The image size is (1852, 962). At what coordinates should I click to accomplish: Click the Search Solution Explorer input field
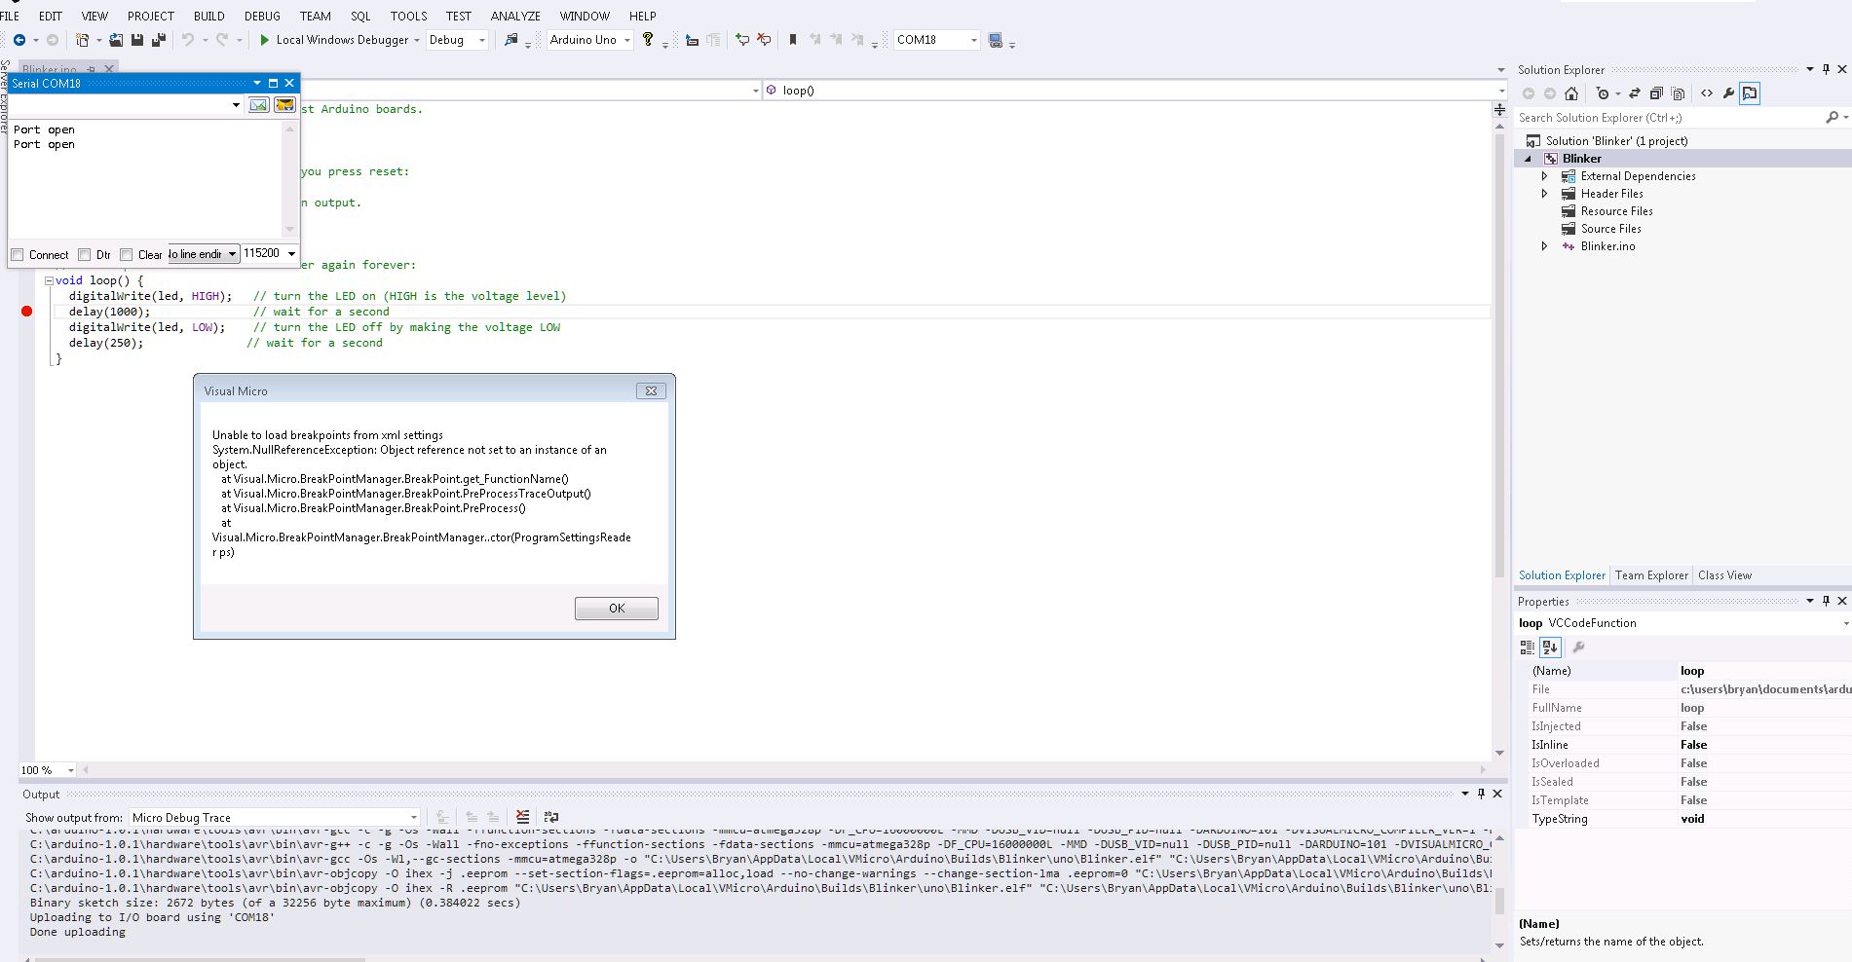click(x=1666, y=118)
